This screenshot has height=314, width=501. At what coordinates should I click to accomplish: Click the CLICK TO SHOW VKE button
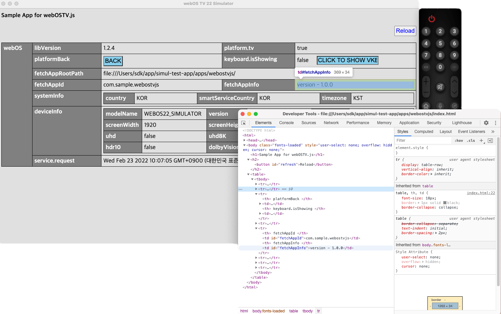point(348,60)
